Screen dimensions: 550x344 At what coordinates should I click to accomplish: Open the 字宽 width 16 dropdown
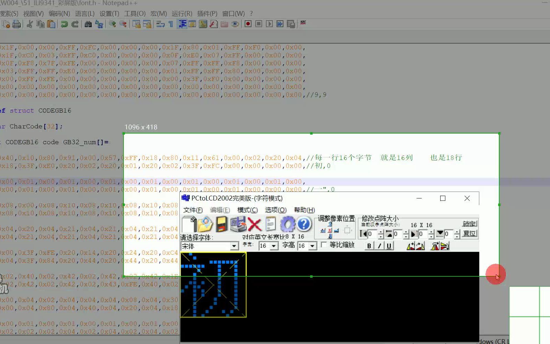274,246
